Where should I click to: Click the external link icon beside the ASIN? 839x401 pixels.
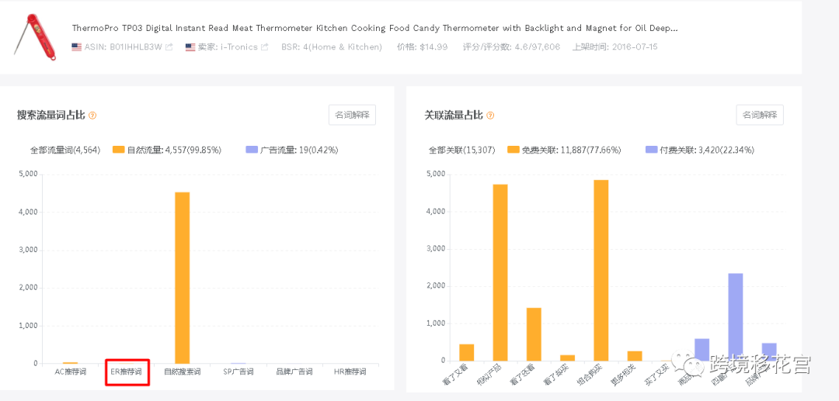169,47
